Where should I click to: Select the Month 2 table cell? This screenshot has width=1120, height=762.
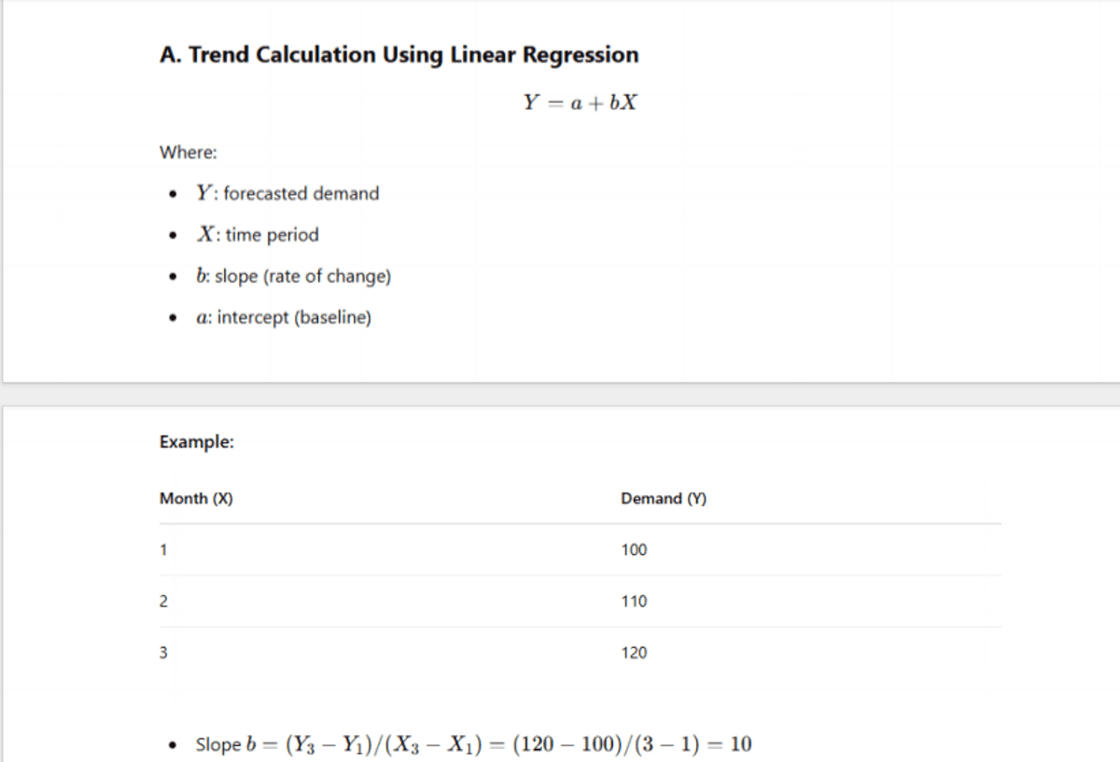point(163,602)
